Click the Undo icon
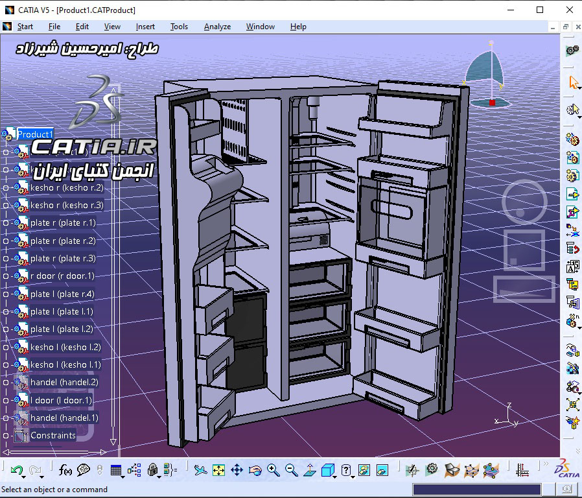The height and width of the screenshot is (498, 582). click(x=16, y=470)
